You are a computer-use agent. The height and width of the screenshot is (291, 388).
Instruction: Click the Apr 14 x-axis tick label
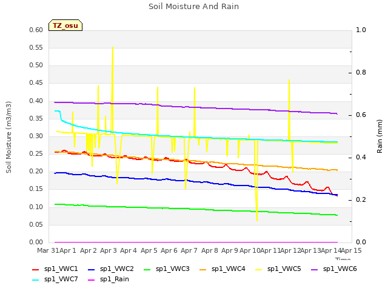331,250
